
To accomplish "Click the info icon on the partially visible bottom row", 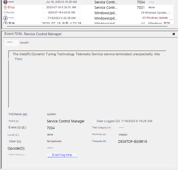I will click(x=5, y=23).
